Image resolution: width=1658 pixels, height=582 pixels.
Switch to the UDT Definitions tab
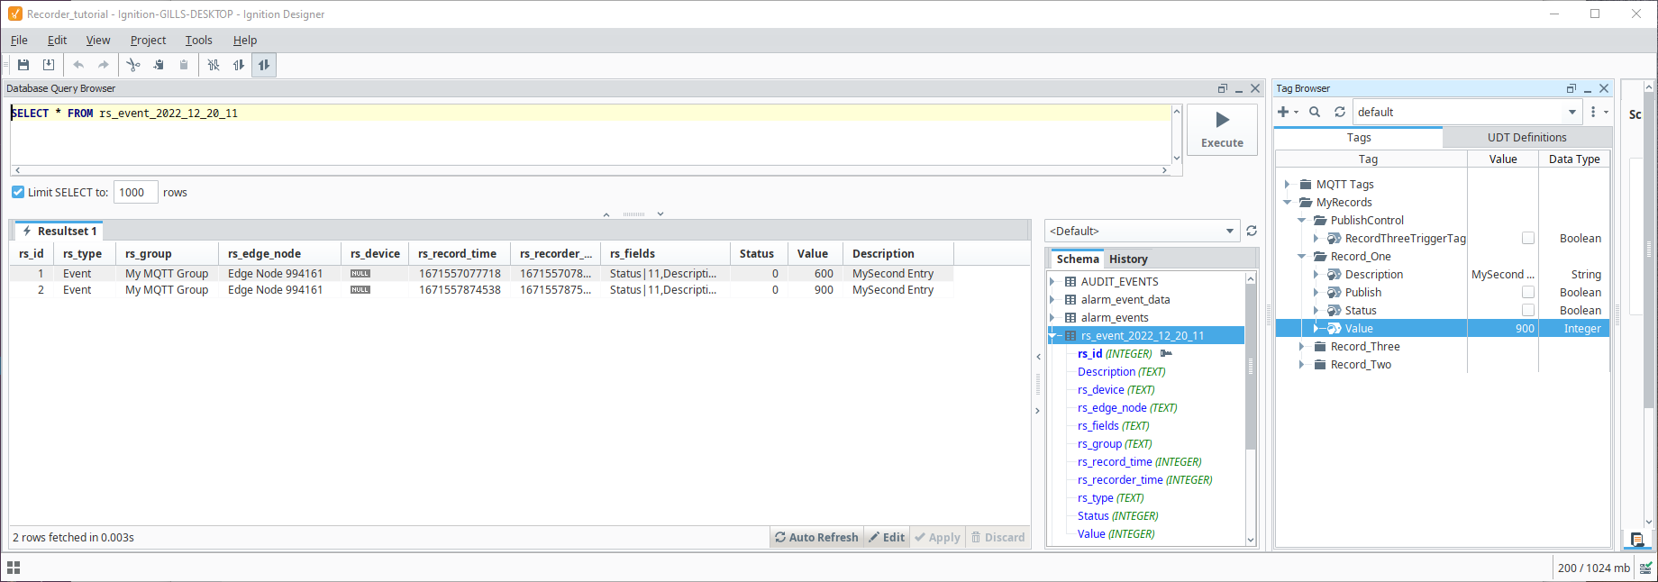[x=1526, y=137]
